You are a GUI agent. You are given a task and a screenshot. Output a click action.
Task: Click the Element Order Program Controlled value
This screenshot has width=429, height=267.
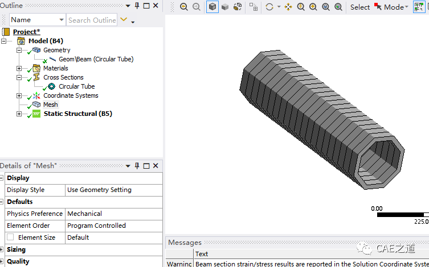(x=114, y=226)
